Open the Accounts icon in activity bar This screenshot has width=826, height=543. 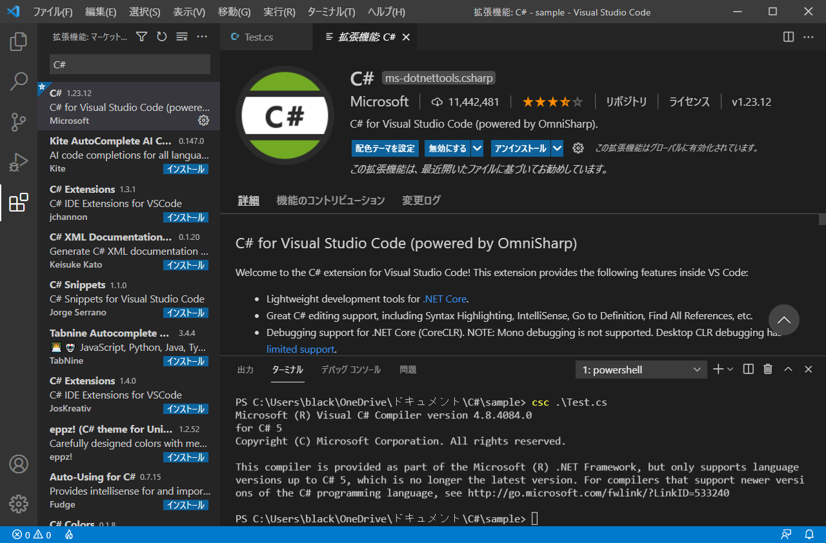pyautogui.click(x=18, y=464)
